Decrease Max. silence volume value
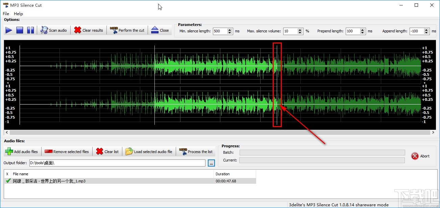Viewport: 440px width, 208px height. (300, 33)
